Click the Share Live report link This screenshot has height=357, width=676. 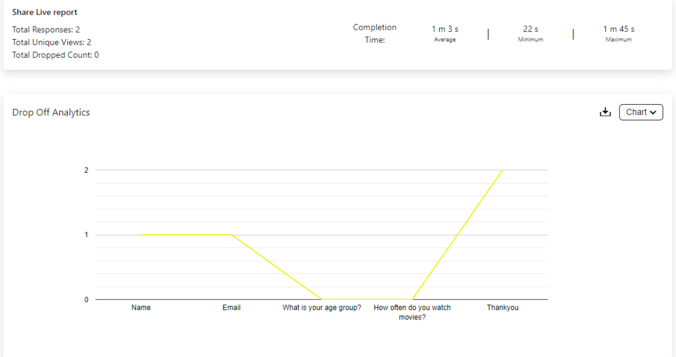coord(45,12)
